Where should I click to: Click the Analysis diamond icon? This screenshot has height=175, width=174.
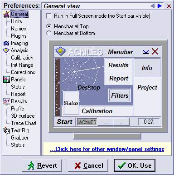(x=6, y=50)
